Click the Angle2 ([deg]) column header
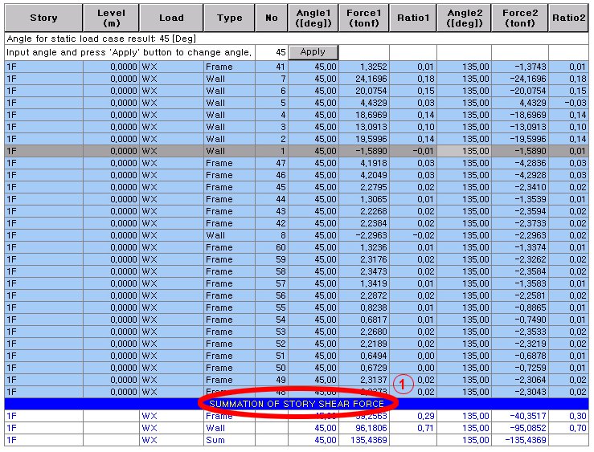This screenshot has height=452, width=594. pos(465,17)
